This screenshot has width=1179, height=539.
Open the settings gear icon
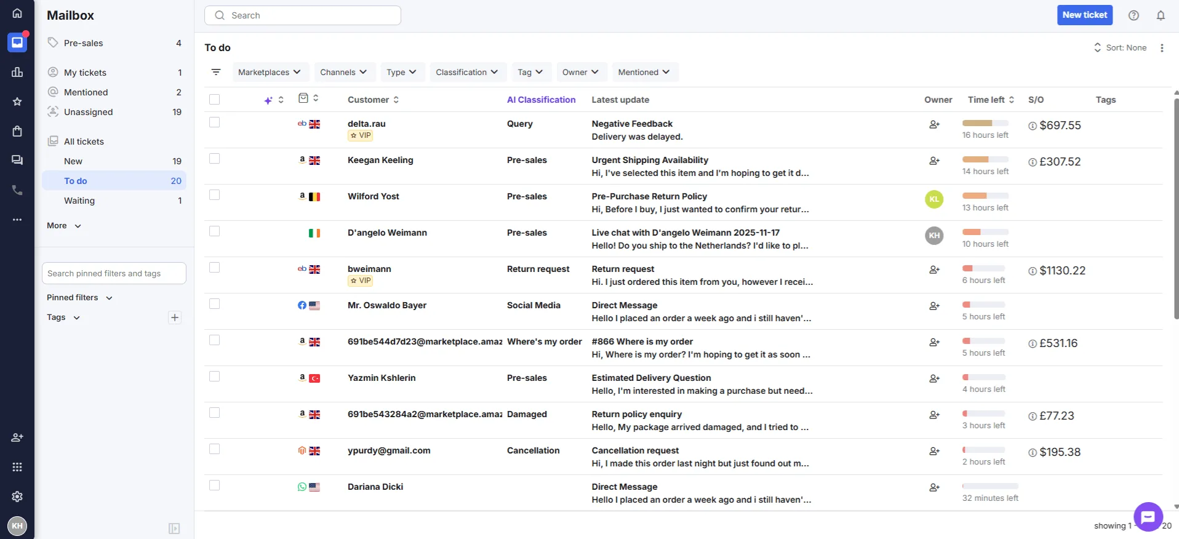(x=17, y=497)
